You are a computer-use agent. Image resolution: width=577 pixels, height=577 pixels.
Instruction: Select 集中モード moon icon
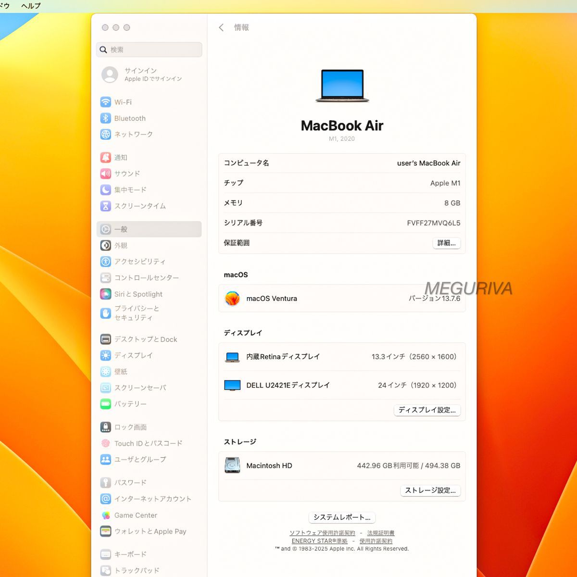[x=105, y=190]
